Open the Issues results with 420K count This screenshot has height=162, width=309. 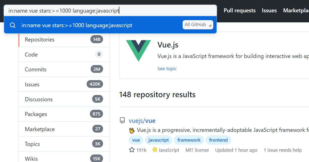pos(64,84)
